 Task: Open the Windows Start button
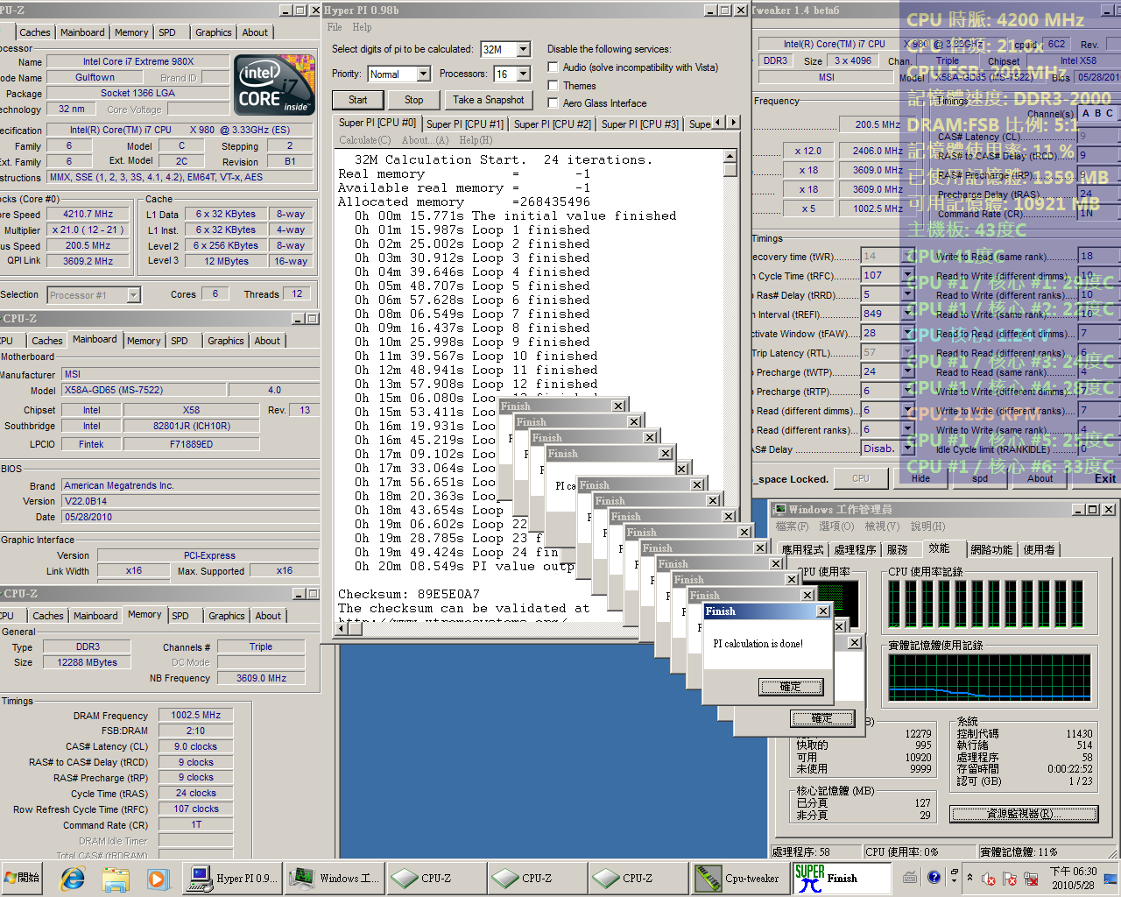[22, 878]
